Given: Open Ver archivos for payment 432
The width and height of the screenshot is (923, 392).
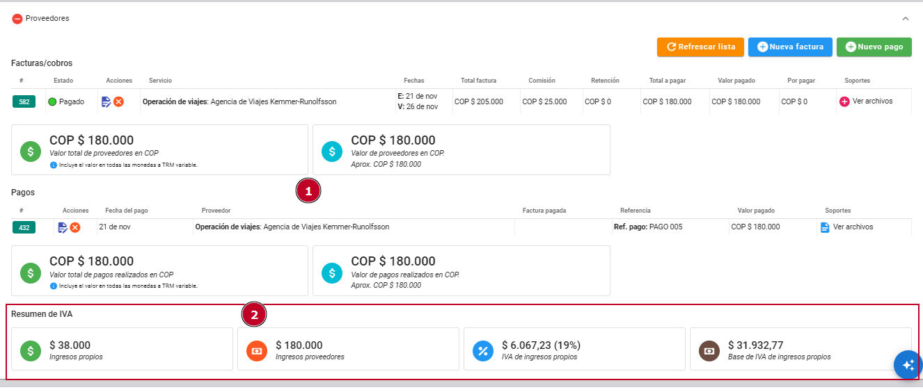Looking at the screenshot, I should [846, 227].
